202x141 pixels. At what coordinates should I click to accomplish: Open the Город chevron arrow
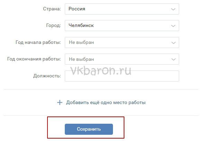coord(173,26)
